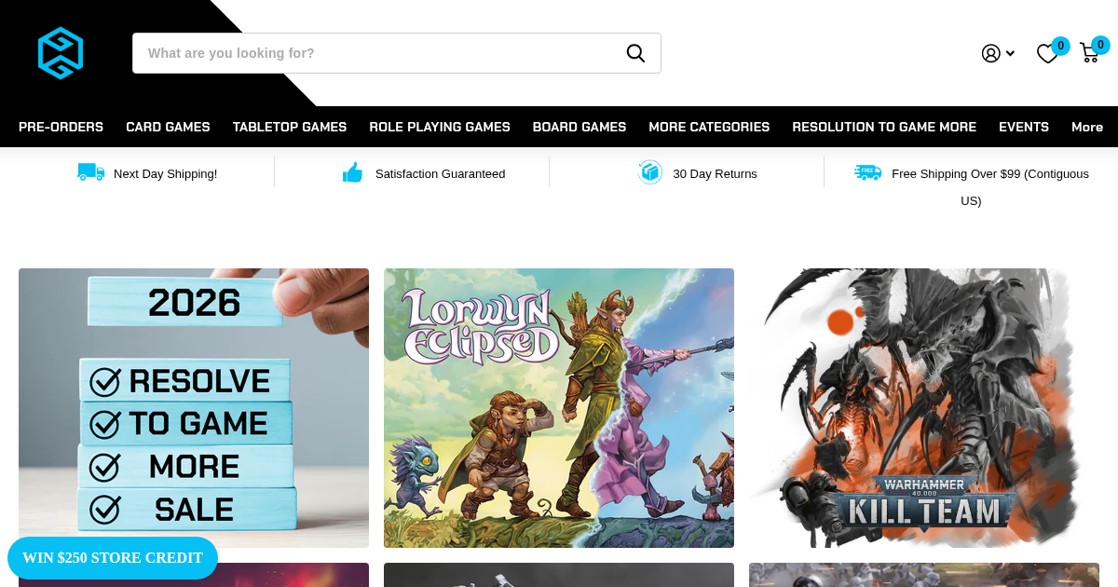
Task: Expand MORE CATEGORIES menu
Action: tap(709, 127)
